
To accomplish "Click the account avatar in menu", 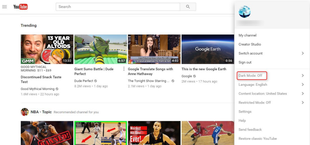I will [245, 12].
